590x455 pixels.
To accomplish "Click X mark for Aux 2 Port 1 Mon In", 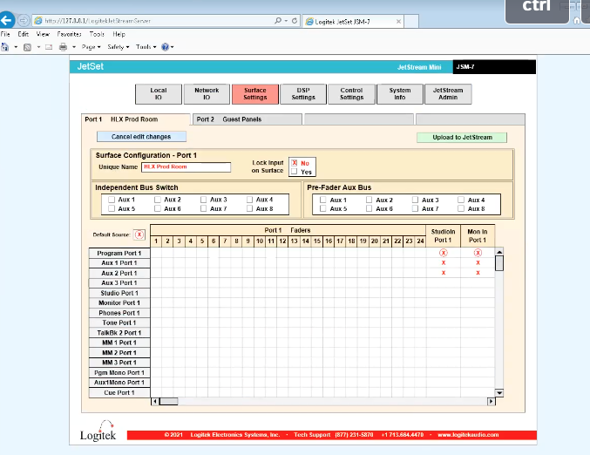I will tap(478, 273).
